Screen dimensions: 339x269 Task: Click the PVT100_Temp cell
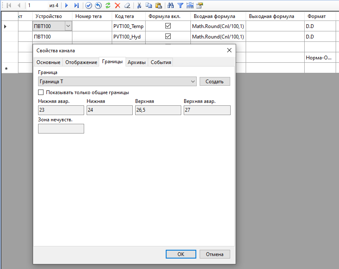tap(128, 26)
